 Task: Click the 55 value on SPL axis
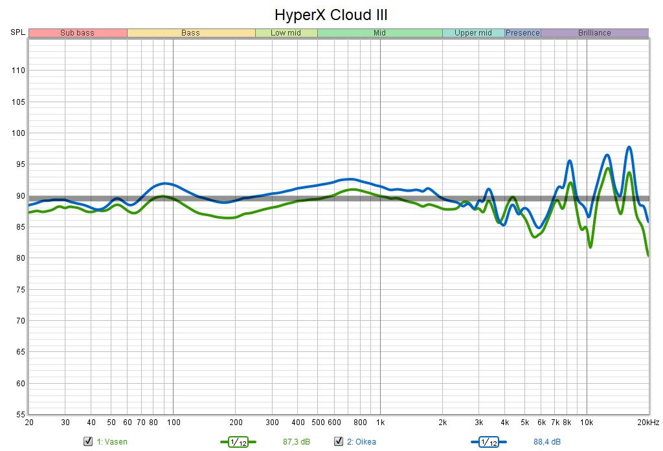point(21,415)
